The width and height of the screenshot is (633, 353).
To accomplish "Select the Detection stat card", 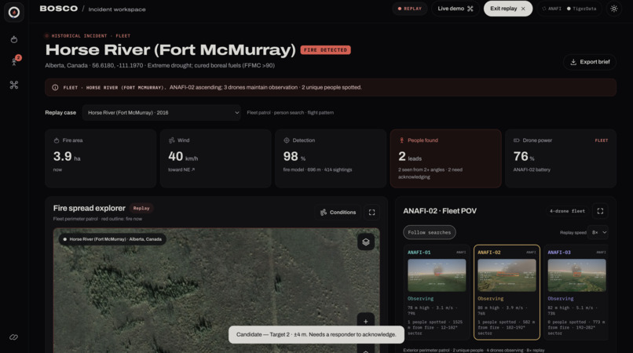I will point(331,158).
